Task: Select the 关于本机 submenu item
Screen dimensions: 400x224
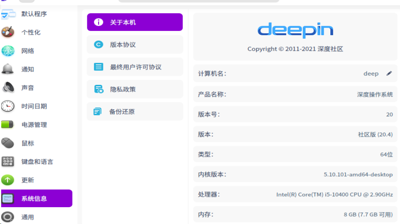Action: (x=135, y=22)
